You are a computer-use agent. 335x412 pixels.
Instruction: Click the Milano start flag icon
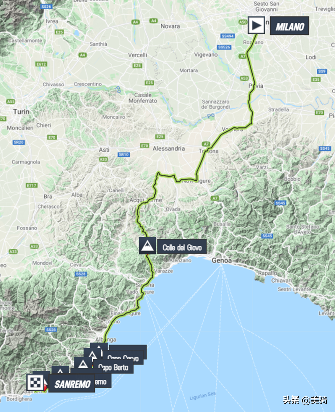[x=256, y=25]
